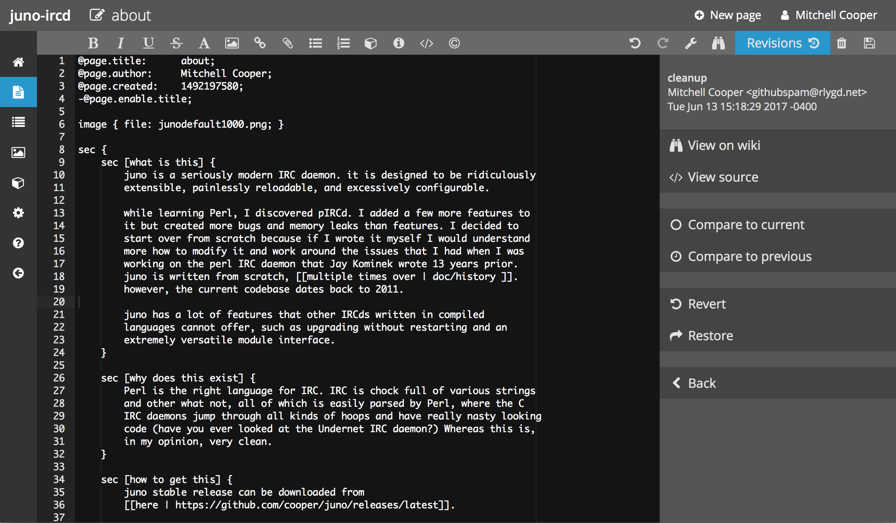This screenshot has width=896, height=523.
Task: Revert this revision
Action: tap(778, 304)
